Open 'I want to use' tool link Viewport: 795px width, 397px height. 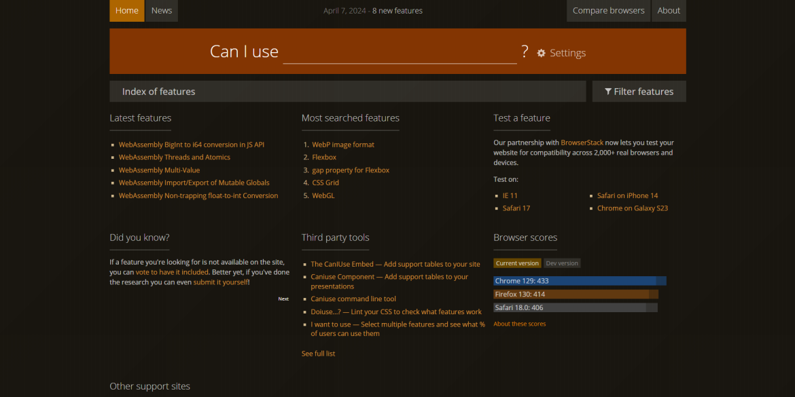[x=398, y=329]
